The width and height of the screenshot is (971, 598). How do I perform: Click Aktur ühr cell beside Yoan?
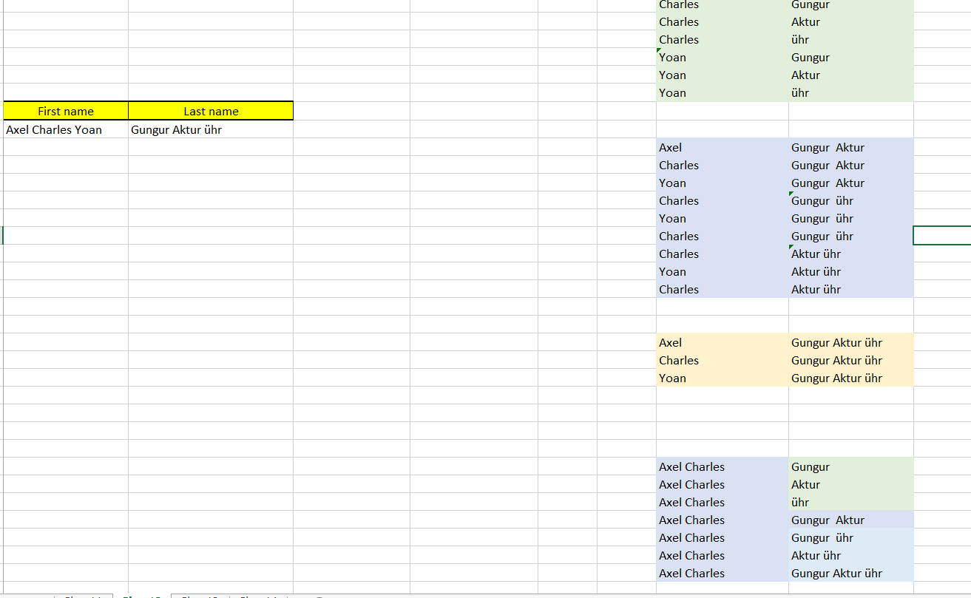pyautogui.click(x=851, y=271)
